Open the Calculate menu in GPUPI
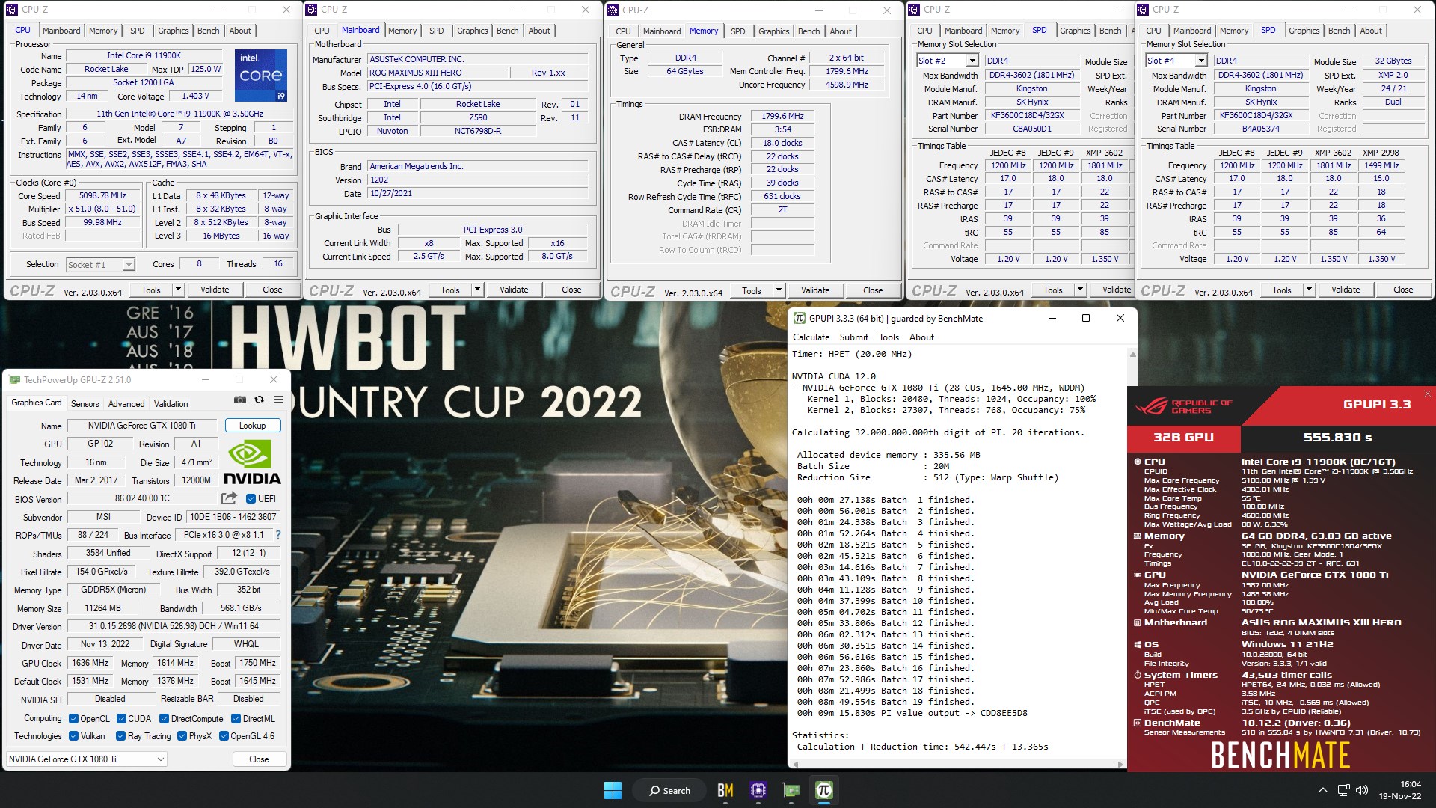The image size is (1436, 808). (x=811, y=337)
